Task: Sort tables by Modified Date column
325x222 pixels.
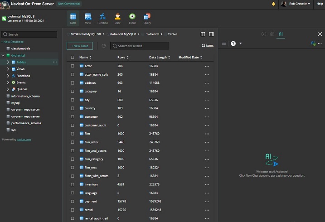Action: tap(190, 58)
